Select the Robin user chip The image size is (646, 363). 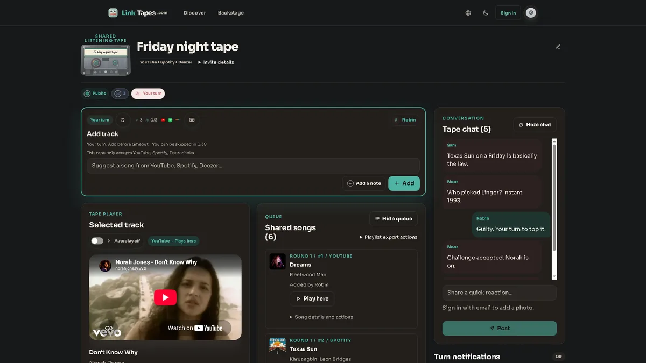[405, 120]
